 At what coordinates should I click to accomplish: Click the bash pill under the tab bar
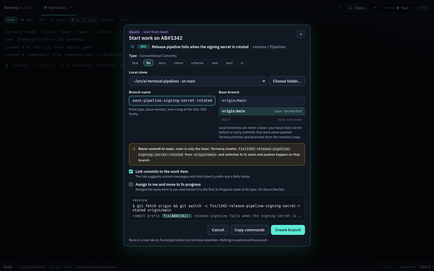tap(11, 20)
